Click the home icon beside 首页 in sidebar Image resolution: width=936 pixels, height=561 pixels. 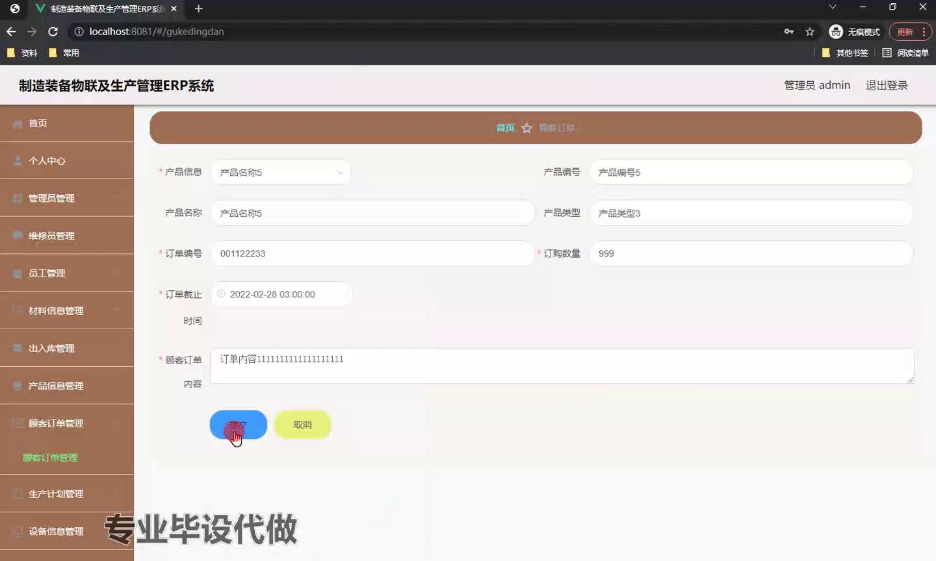coord(18,124)
